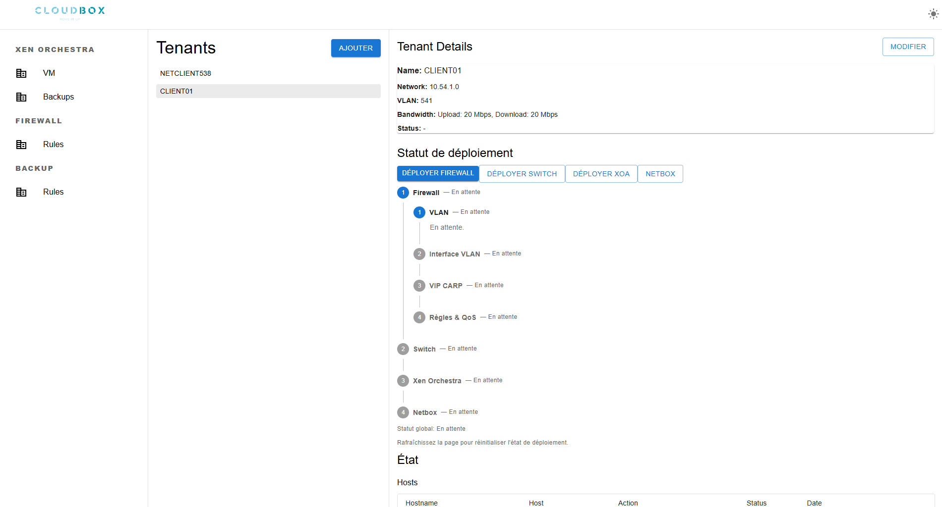Select step 4 Netbox circle icon
Image resolution: width=942 pixels, height=507 pixels.
403,412
